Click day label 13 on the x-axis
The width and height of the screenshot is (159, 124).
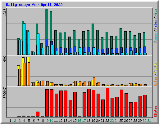(x=65, y=121)
